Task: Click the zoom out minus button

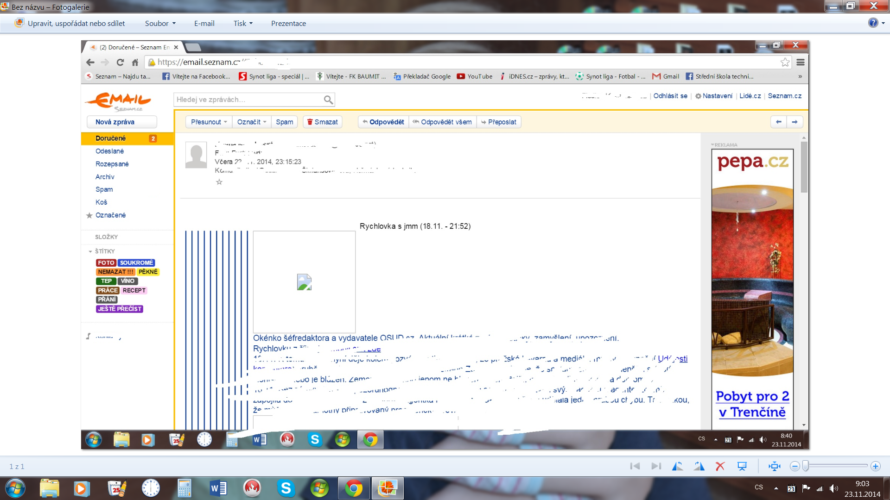Action: 795,466
